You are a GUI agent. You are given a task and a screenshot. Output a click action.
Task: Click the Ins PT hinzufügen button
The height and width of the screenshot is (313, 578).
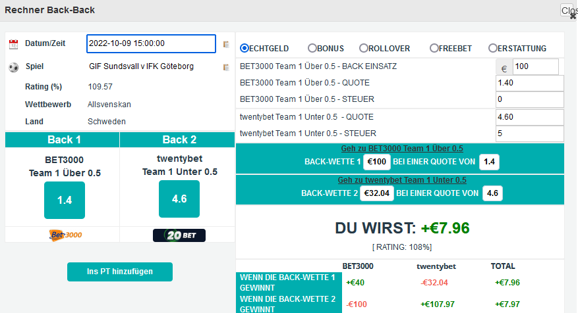[x=120, y=272]
